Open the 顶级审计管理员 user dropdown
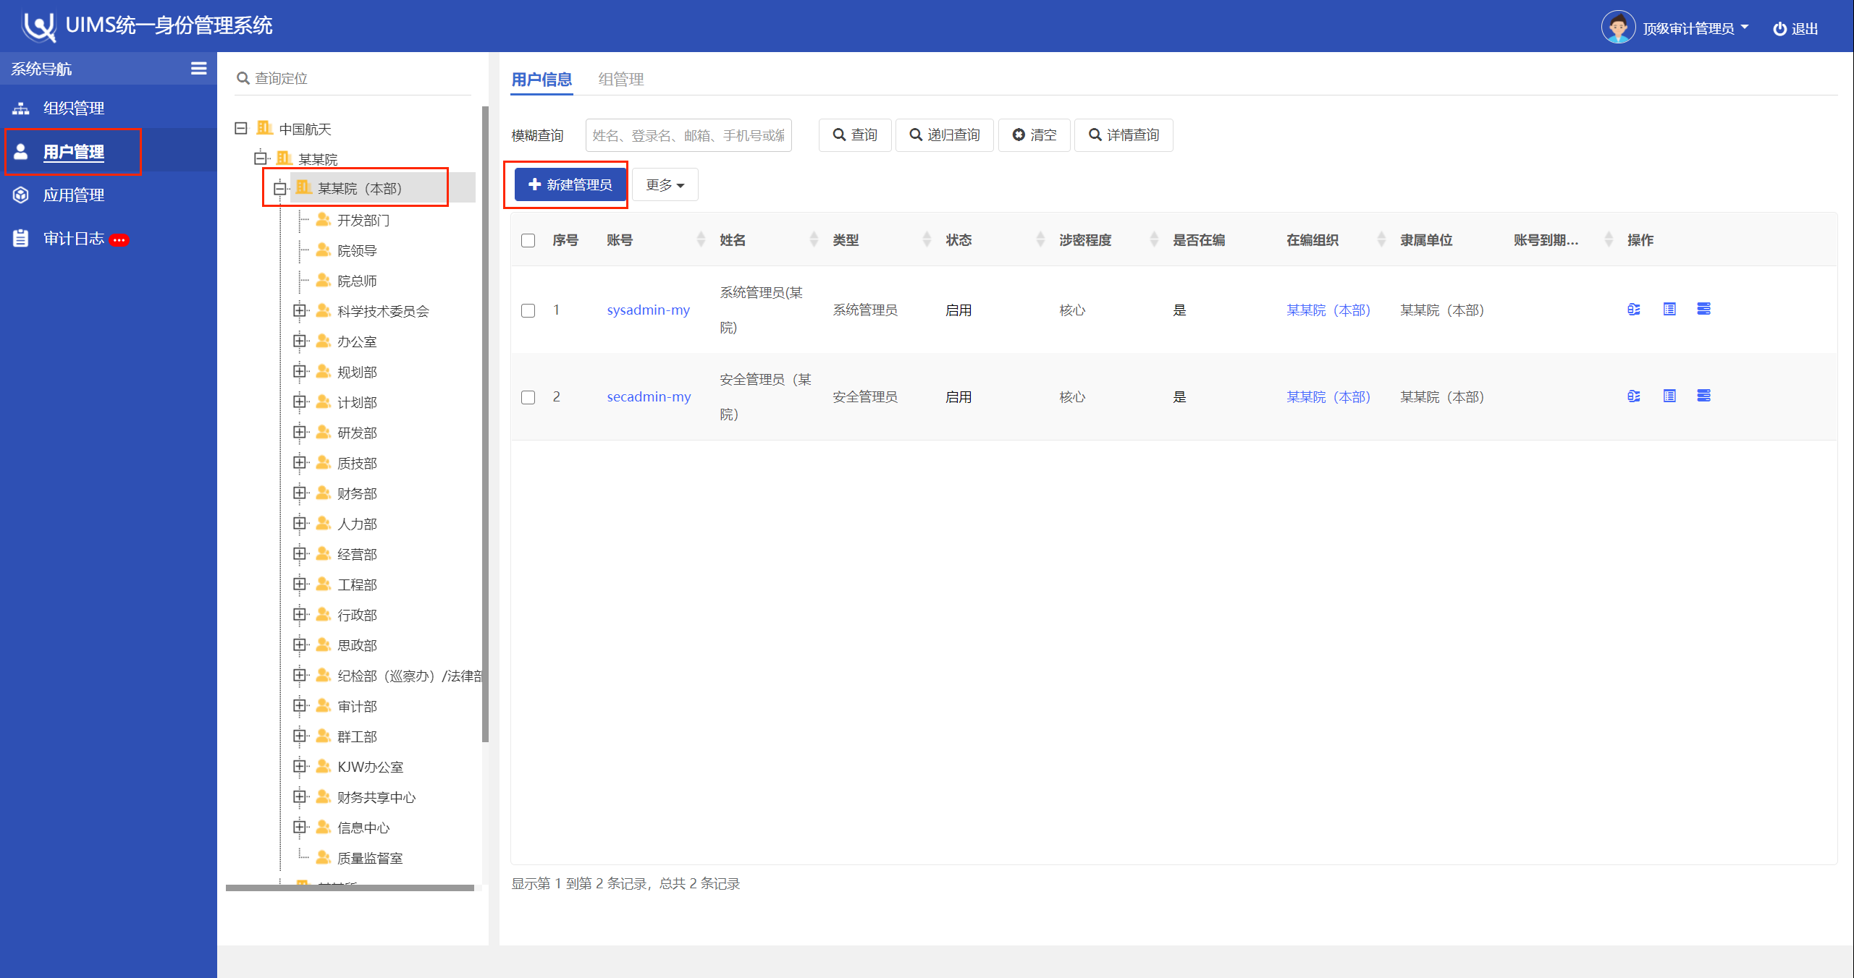 1695,29
